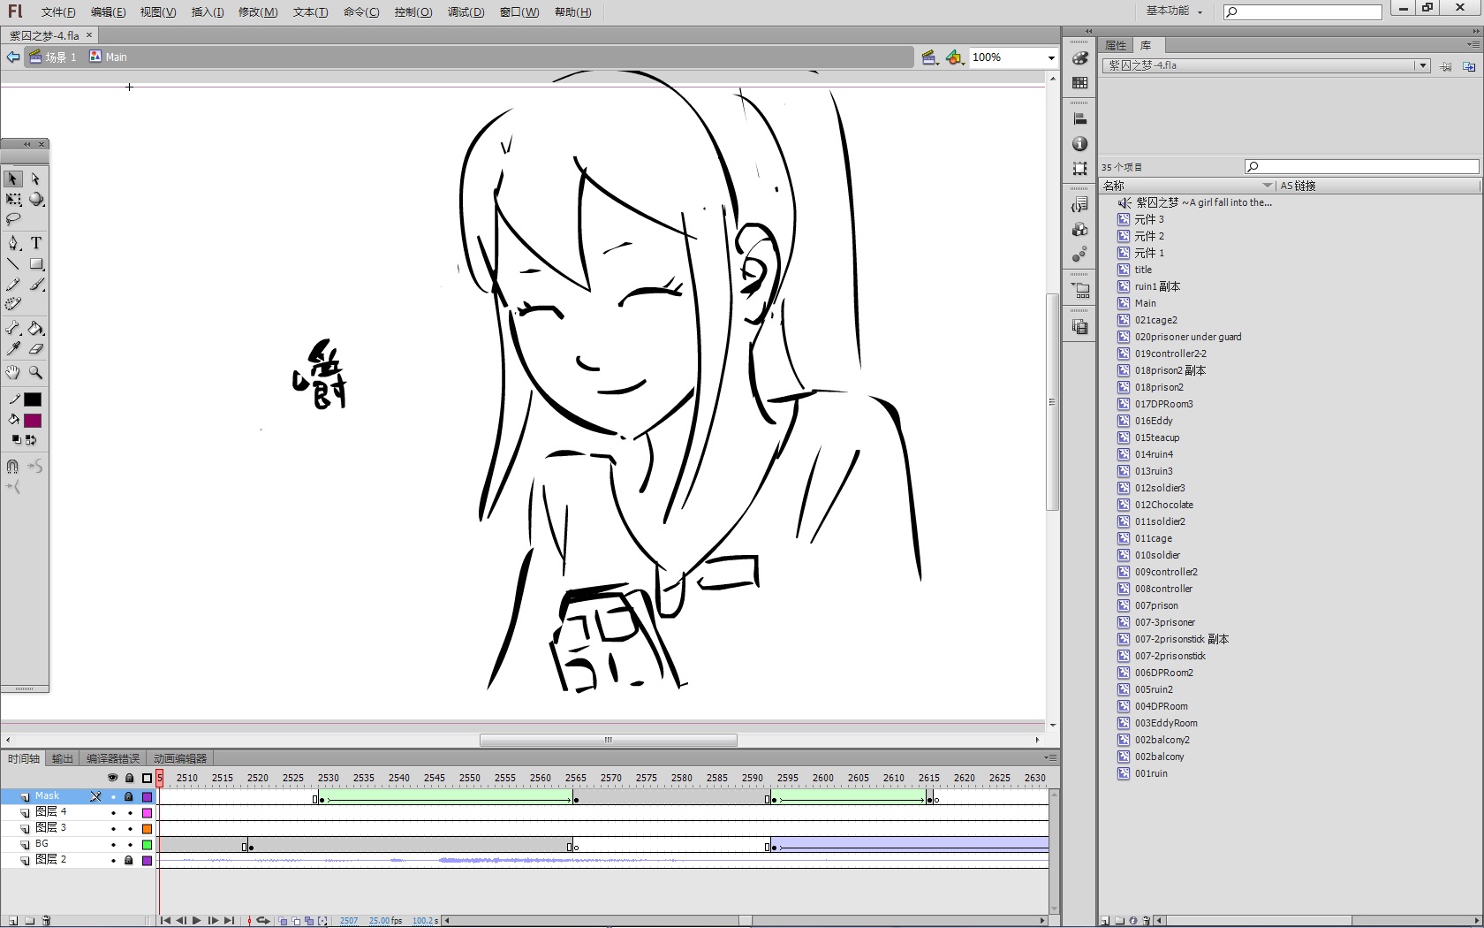Select the Pen tool
This screenshot has width=1484, height=928.
13,243
